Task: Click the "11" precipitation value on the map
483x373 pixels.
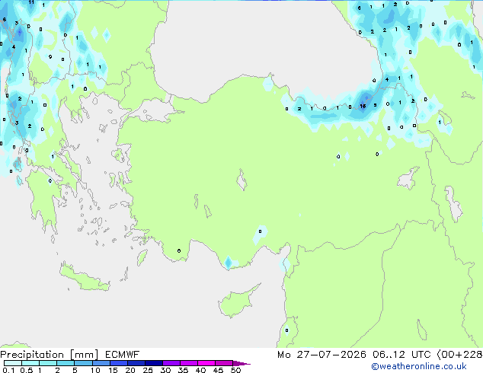Action: coord(31,2)
